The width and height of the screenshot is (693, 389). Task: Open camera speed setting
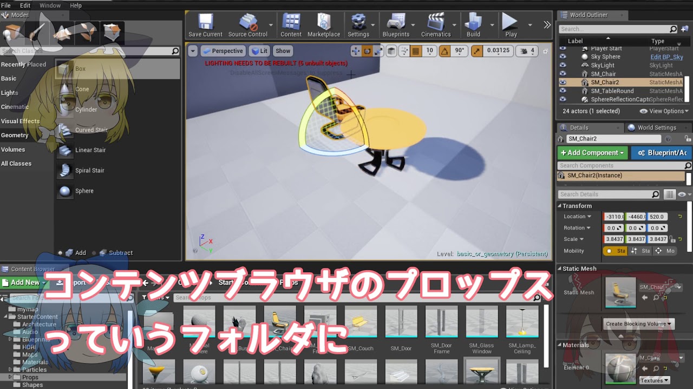[527, 51]
